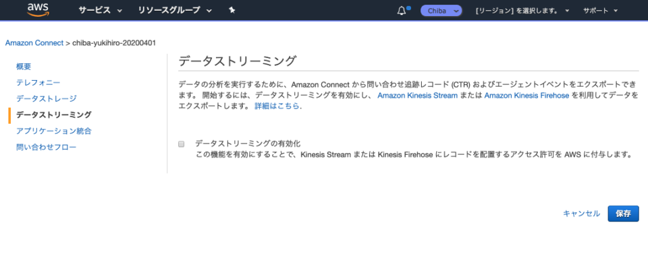Screen dimensions: 648x260
Task: Expand the サービス menu
Action: 100,10
